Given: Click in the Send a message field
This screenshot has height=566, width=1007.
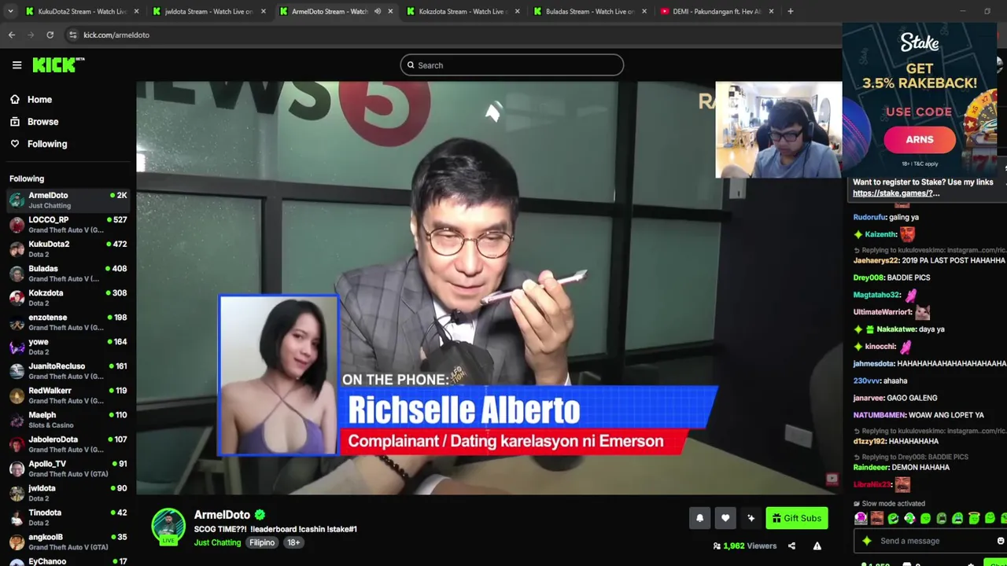Looking at the screenshot, I should (928, 541).
